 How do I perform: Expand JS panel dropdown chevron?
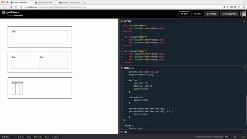[x=245, y=132]
